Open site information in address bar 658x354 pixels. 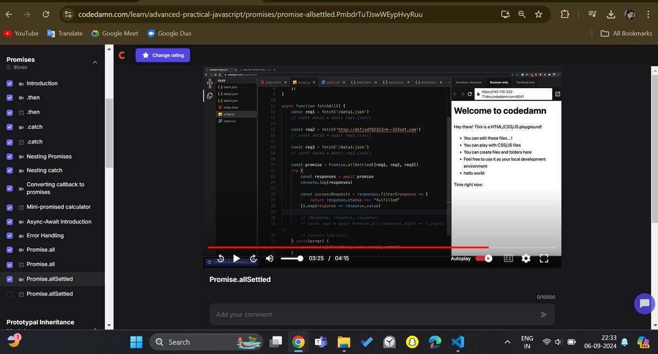tap(68, 15)
